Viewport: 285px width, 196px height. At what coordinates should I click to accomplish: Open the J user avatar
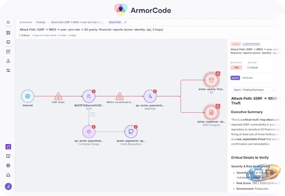8,186
